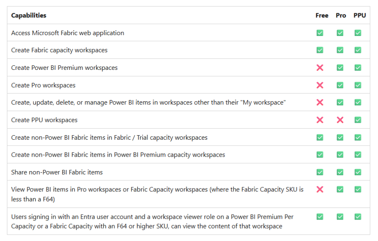Select the Free column header
The image size is (378, 241).
click(322, 15)
